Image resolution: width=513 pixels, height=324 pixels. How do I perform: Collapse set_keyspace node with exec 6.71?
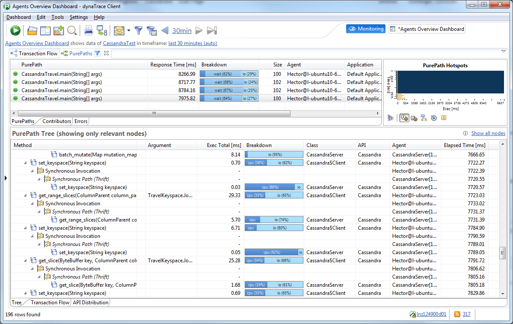point(25,228)
